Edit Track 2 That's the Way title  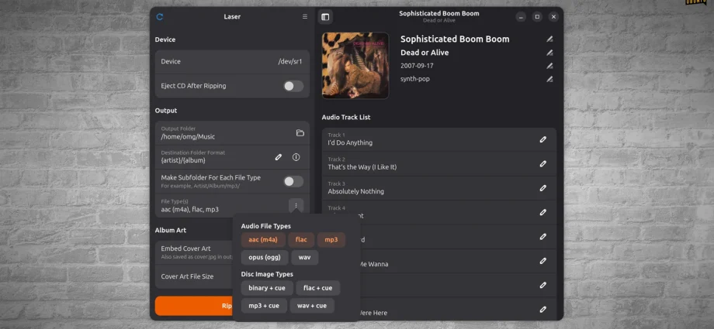click(x=542, y=163)
